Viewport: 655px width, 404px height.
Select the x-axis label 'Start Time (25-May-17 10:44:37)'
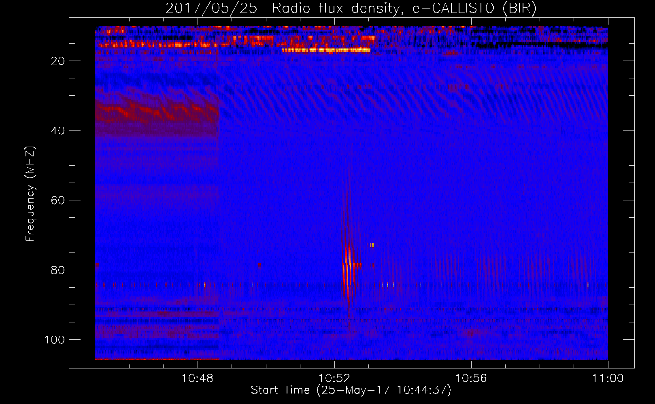coord(351,390)
